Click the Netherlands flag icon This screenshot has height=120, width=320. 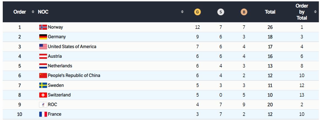[43, 66]
